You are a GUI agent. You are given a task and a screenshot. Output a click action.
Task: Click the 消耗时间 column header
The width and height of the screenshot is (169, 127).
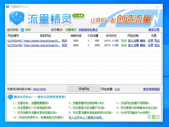(x=76, y=36)
